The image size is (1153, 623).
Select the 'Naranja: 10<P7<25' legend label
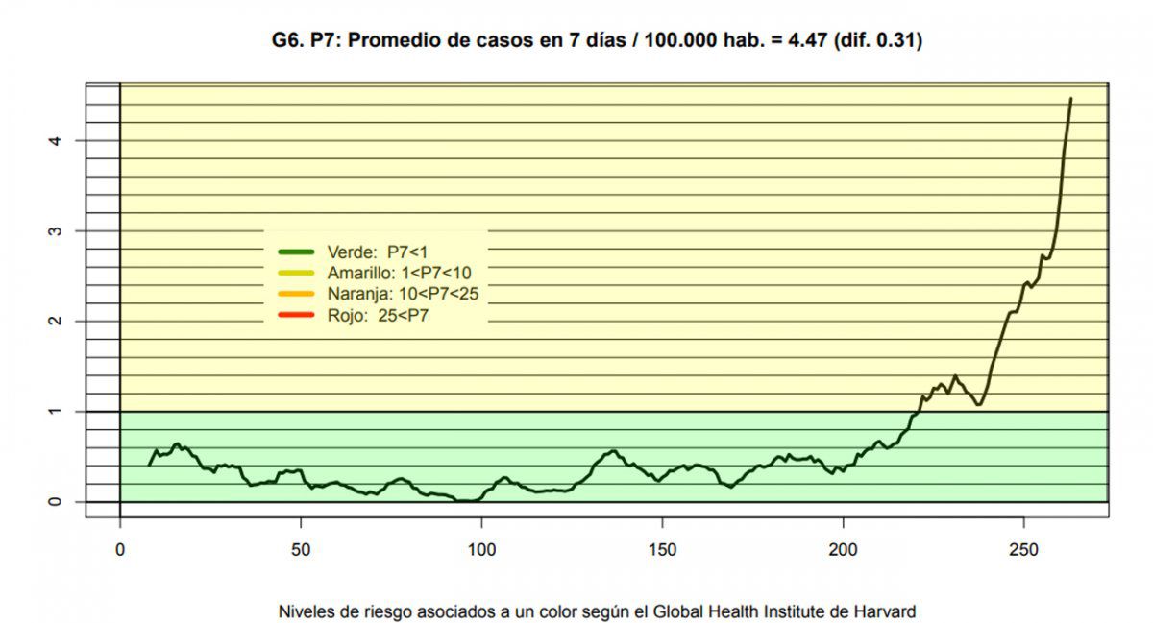(x=403, y=293)
